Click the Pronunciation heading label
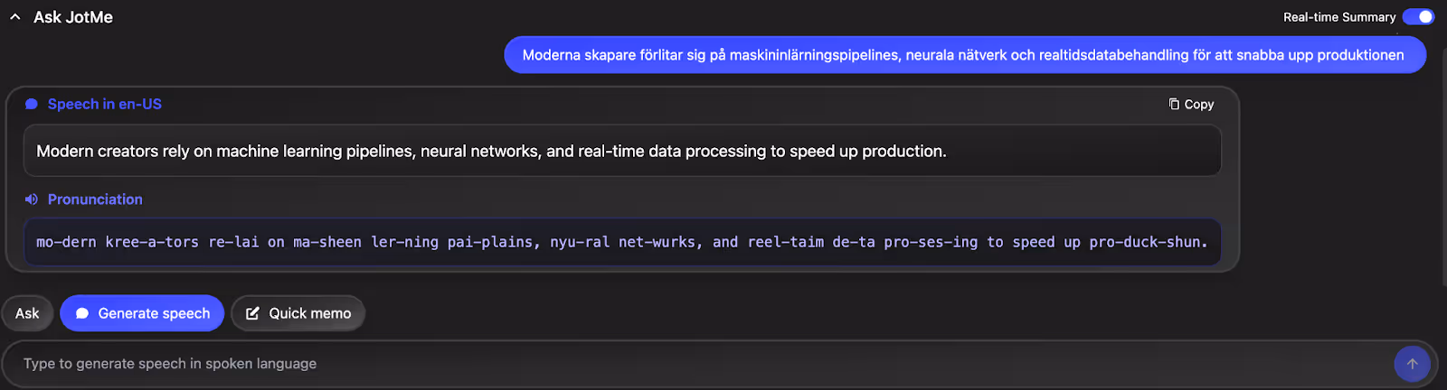The height and width of the screenshot is (390, 1447). 95,200
